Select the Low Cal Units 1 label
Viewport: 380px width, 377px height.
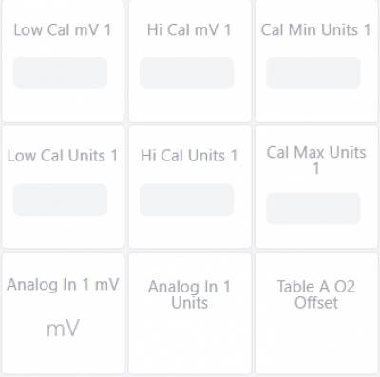63,156
